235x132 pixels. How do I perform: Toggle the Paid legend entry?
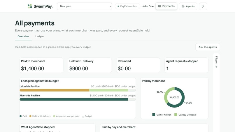click(23, 116)
